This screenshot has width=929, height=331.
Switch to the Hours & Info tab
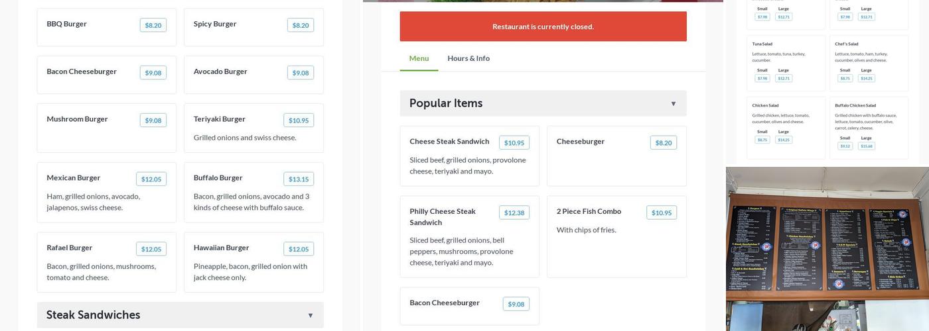468,58
